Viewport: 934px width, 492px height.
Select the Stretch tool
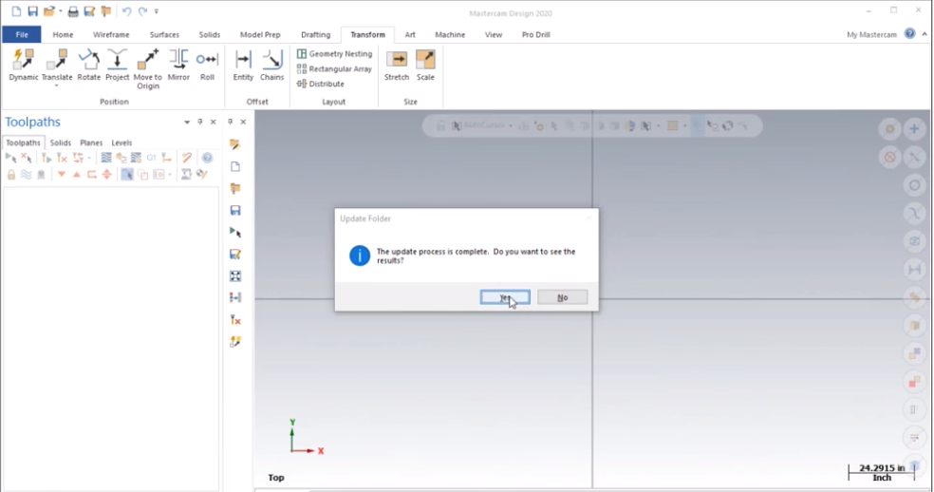[397, 65]
